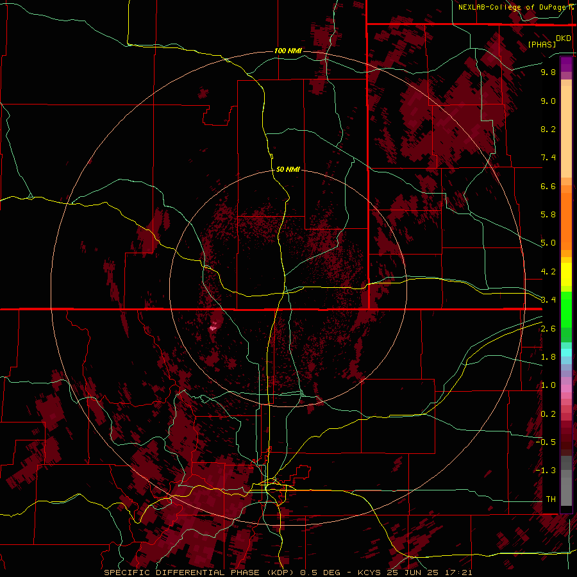577x577 pixels.
Task: Click the [PHAS] units label
Action: point(542,44)
